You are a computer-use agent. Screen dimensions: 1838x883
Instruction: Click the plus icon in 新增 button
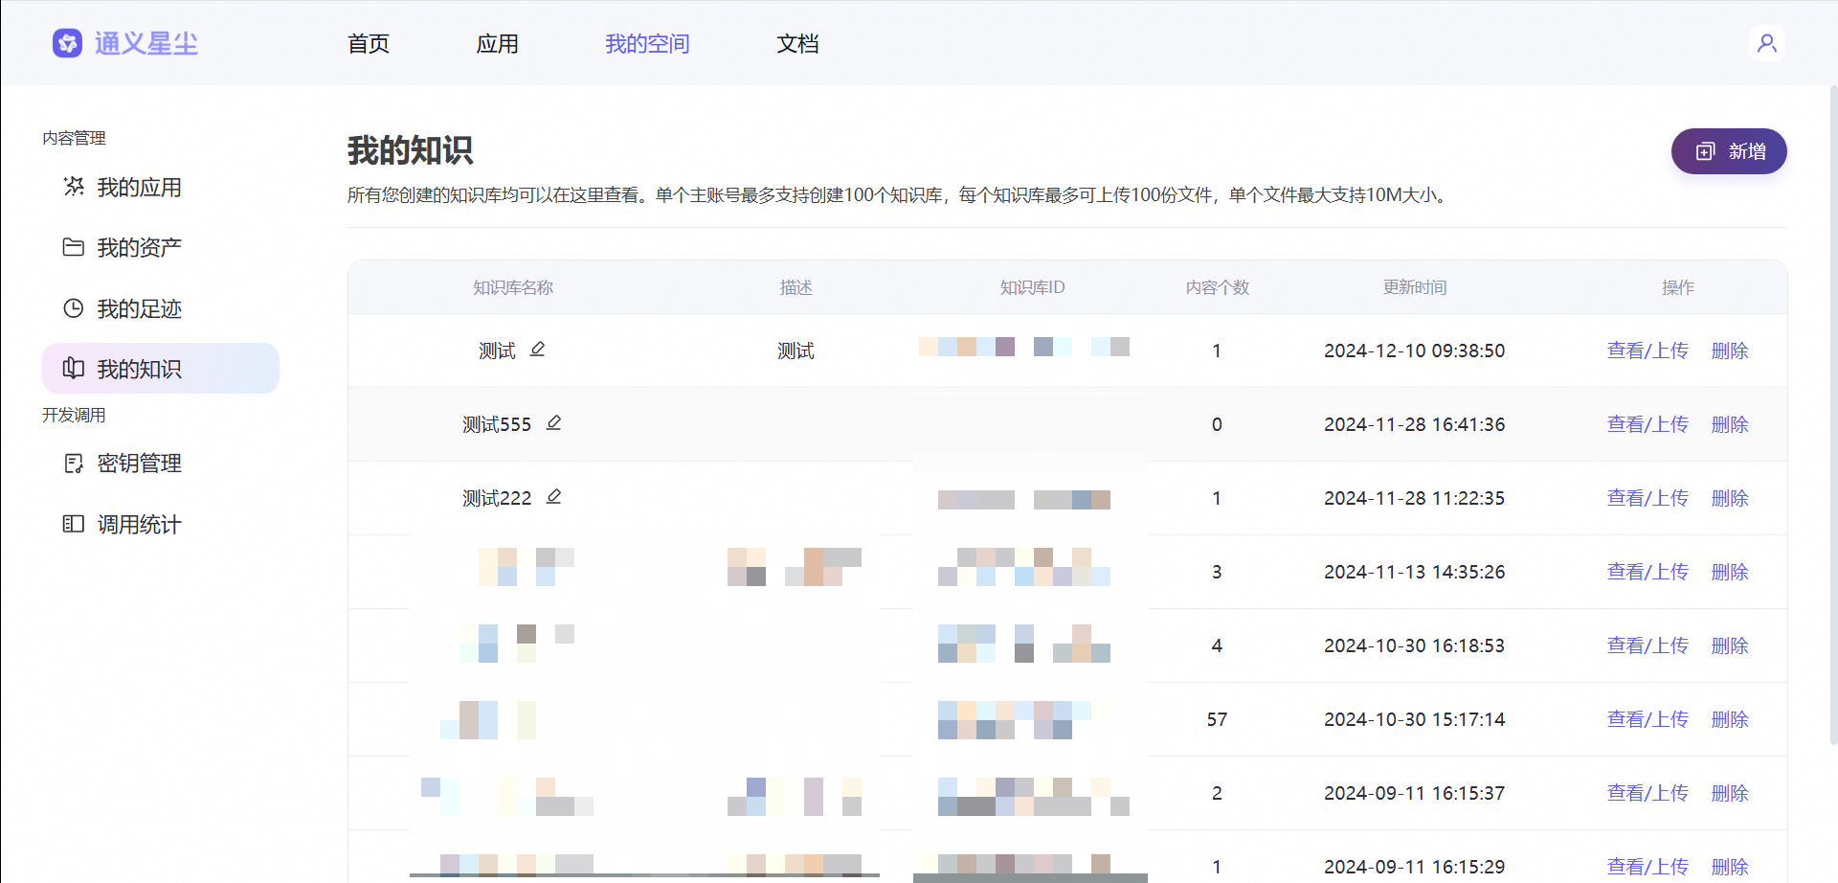(1706, 151)
